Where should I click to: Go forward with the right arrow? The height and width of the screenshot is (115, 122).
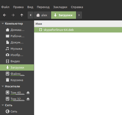(x=13, y=15)
